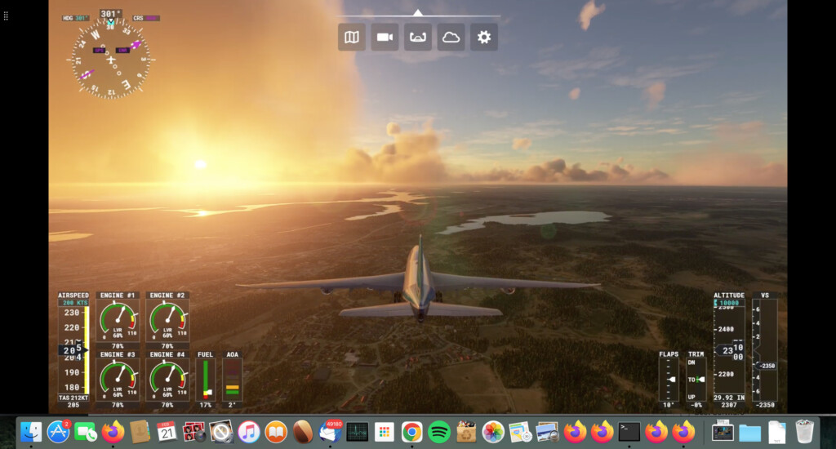Click the Engine #1 gauge

118,320
